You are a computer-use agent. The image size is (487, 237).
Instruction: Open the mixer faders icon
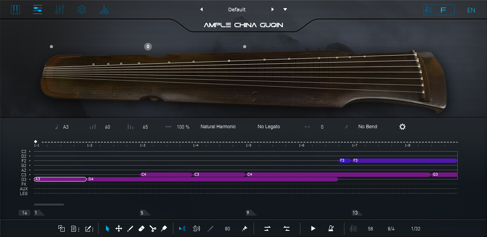click(x=60, y=9)
